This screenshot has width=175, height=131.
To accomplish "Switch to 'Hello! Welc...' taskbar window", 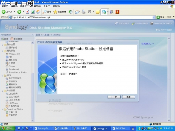I will (120, 129).
